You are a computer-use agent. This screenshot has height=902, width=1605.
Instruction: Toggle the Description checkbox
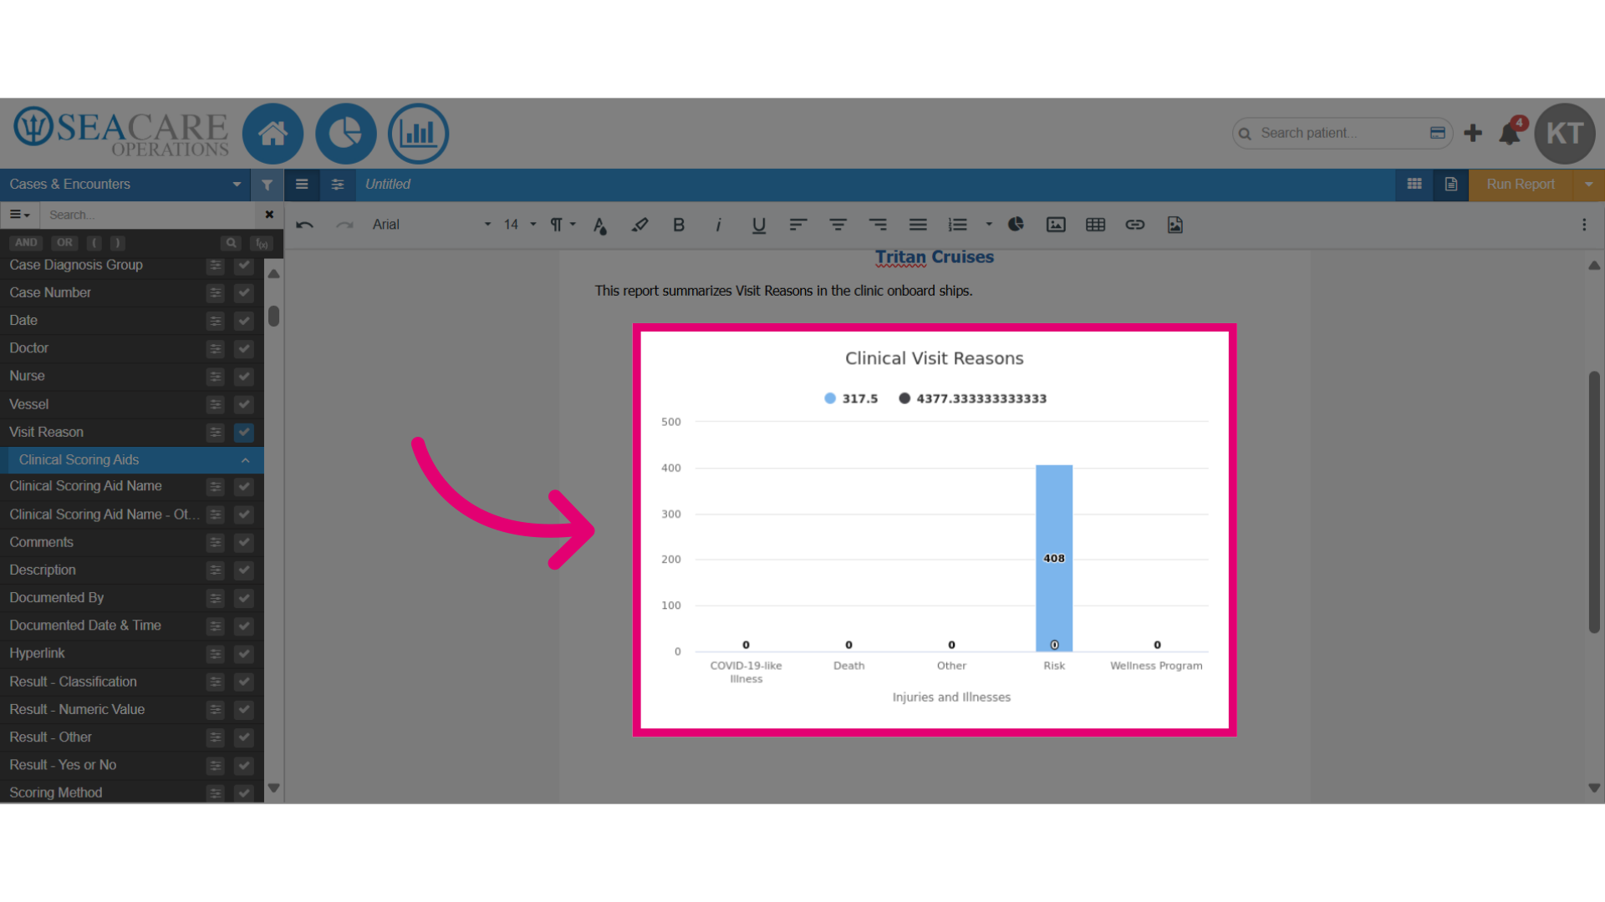click(x=244, y=570)
